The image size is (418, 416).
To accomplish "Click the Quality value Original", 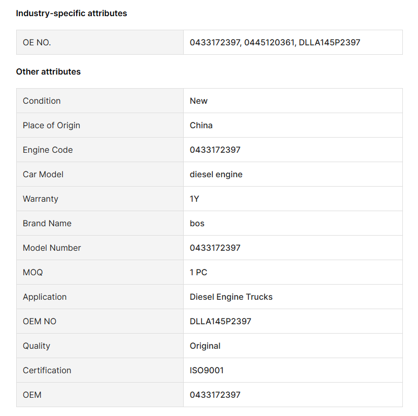I will click(205, 346).
